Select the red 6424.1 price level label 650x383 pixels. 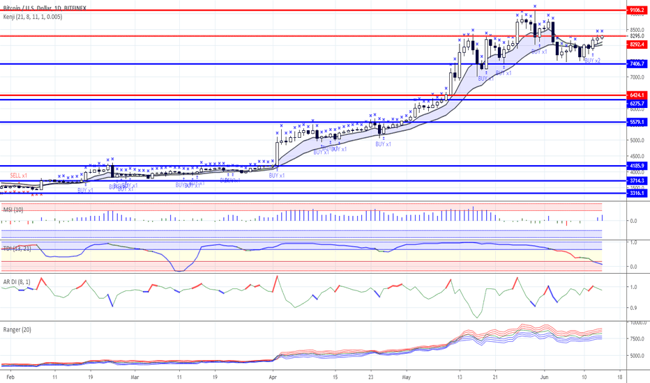pos(637,95)
